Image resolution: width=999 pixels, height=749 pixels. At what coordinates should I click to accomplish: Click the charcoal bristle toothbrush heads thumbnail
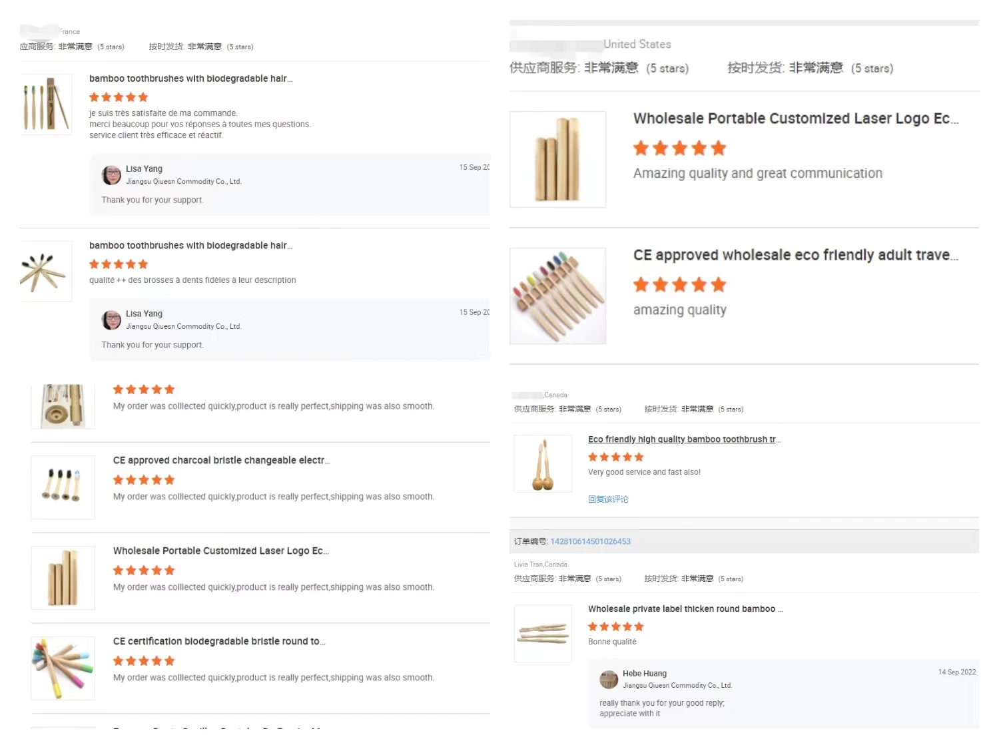pos(63,487)
